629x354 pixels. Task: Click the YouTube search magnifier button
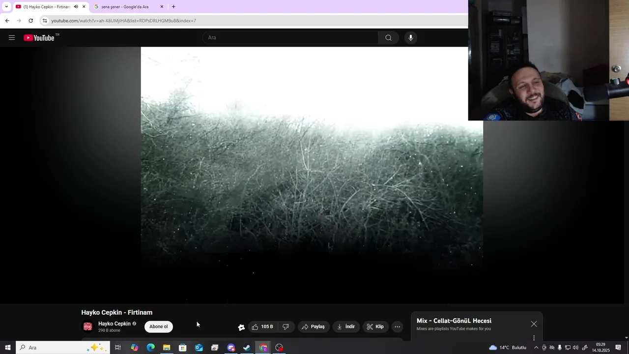pyautogui.click(x=388, y=38)
